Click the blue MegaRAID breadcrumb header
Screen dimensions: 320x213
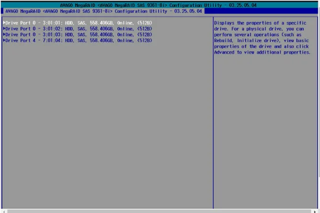coord(103,11)
